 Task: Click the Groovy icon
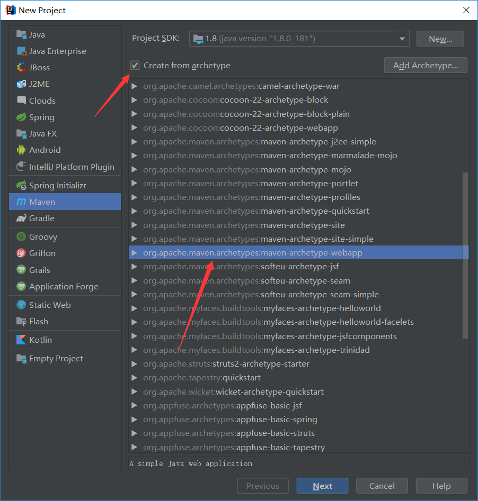coord(21,237)
